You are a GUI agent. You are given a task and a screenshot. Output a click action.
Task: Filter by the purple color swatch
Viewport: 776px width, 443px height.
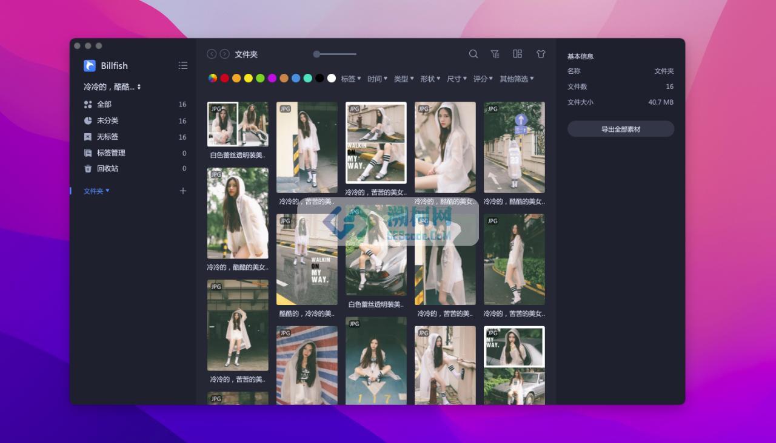(x=272, y=78)
